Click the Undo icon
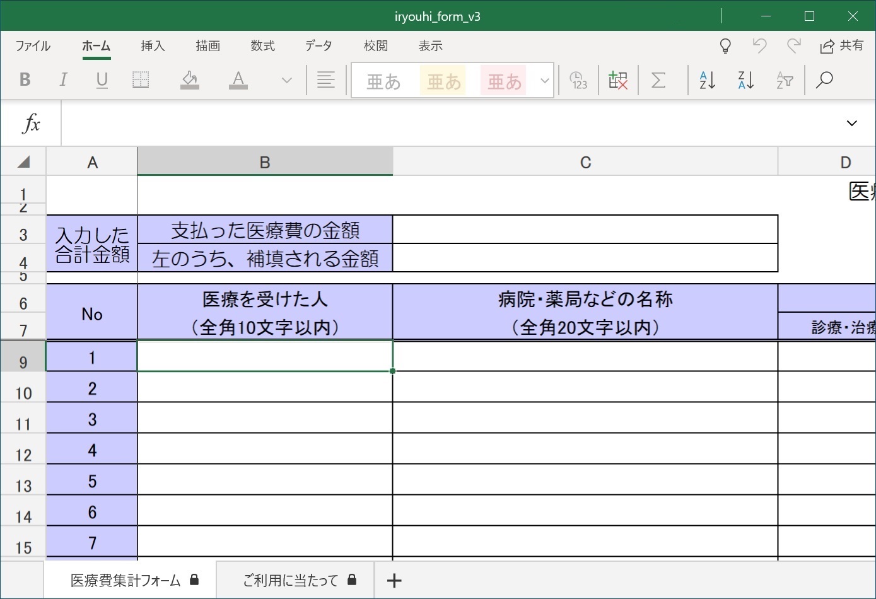The width and height of the screenshot is (876, 599). [x=759, y=45]
